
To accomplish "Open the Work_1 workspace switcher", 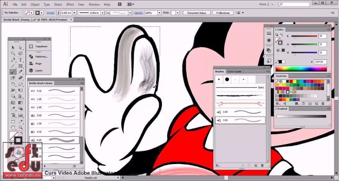I will [266, 4].
